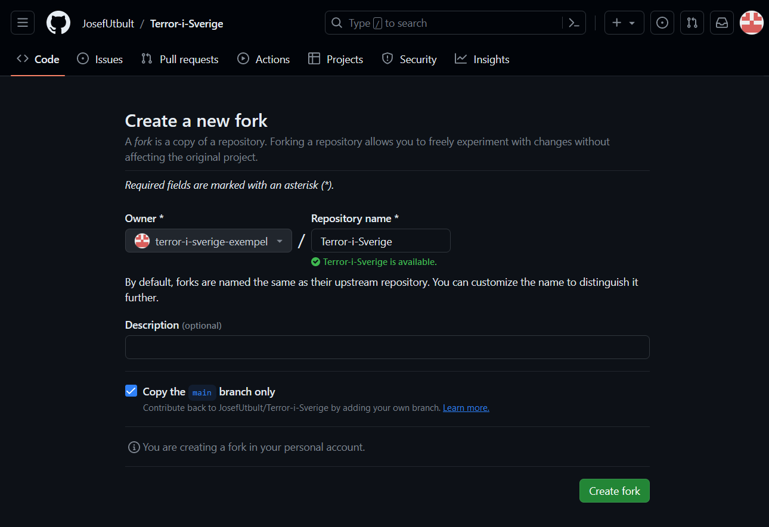Open the pull requests icon in header
The image size is (769, 527).
pyautogui.click(x=692, y=23)
